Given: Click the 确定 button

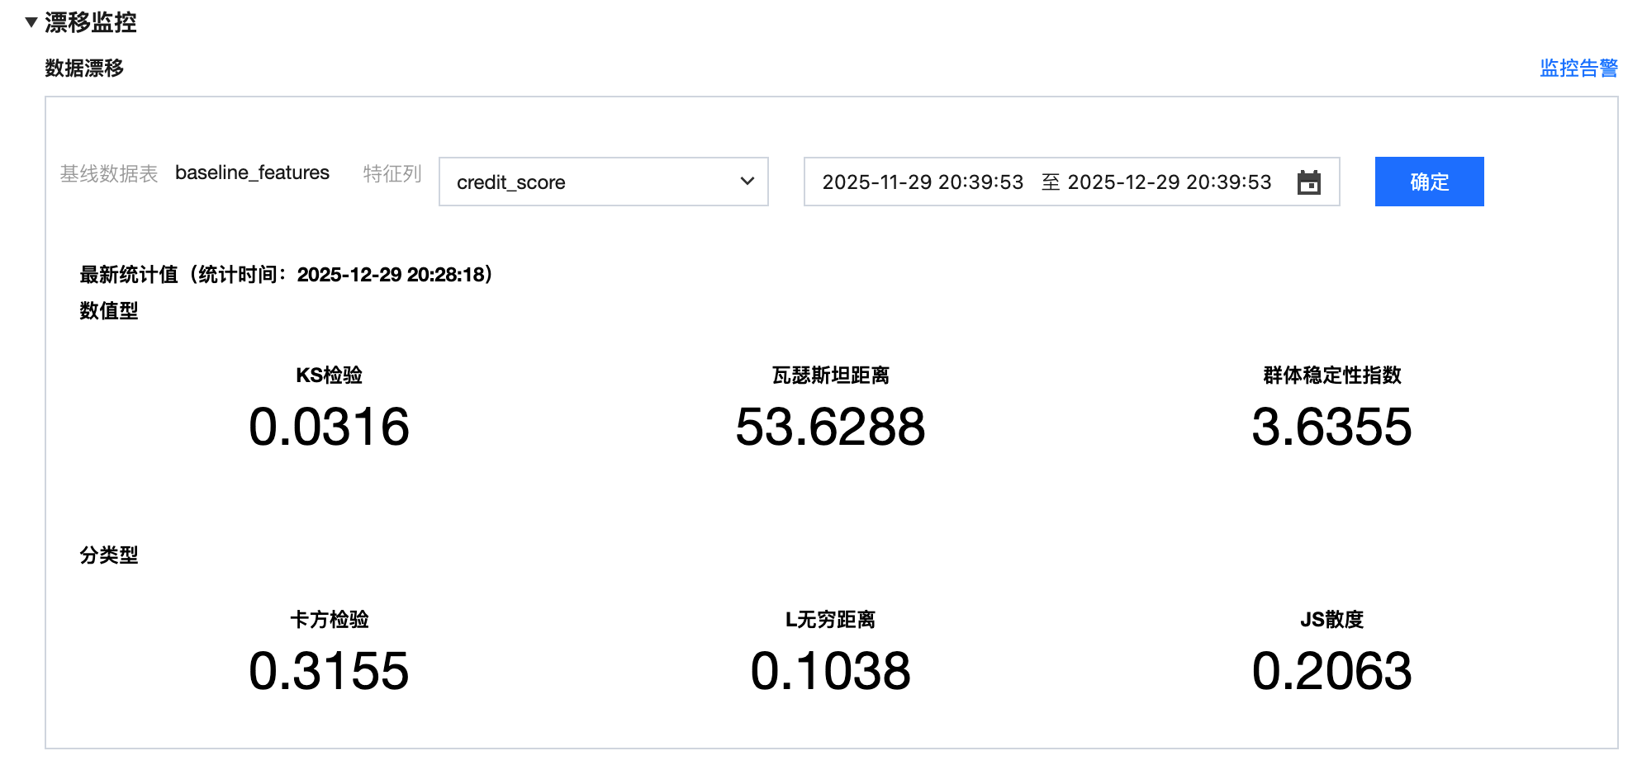Looking at the screenshot, I should tap(1429, 182).
